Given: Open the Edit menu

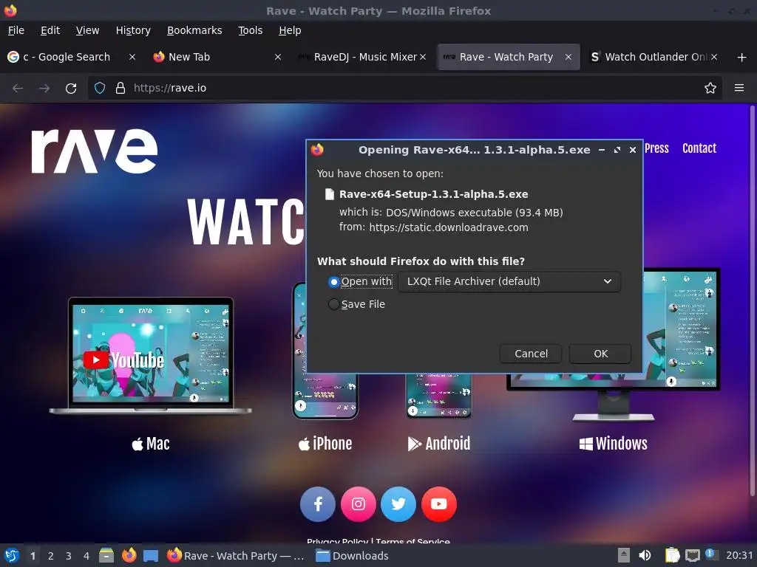Looking at the screenshot, I should (x=50, y=30).
